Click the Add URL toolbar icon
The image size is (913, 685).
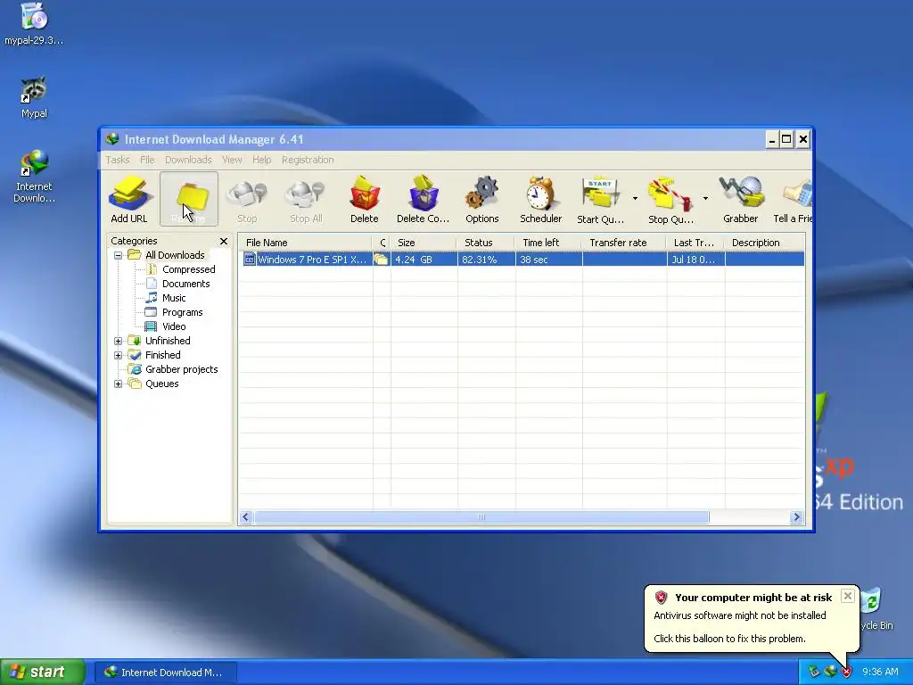click(128, 199)
